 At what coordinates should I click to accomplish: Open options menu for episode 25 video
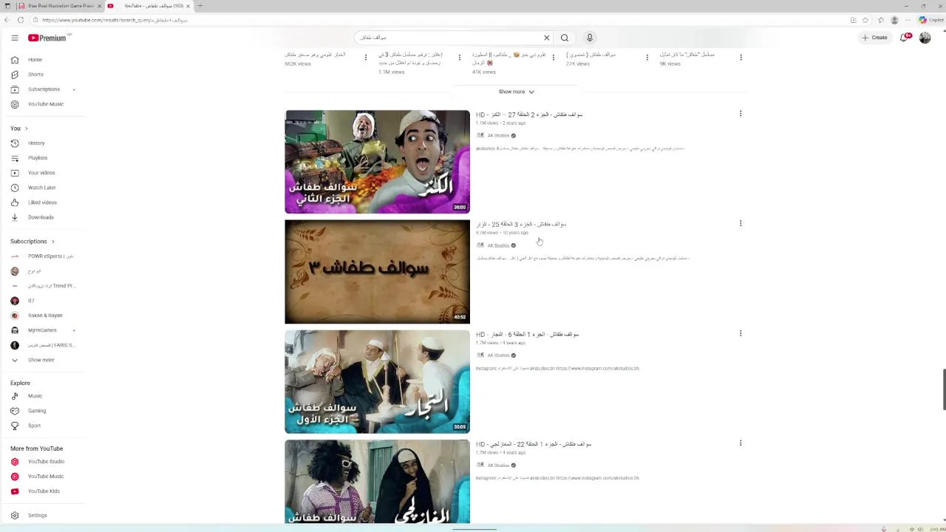[740, 223]
